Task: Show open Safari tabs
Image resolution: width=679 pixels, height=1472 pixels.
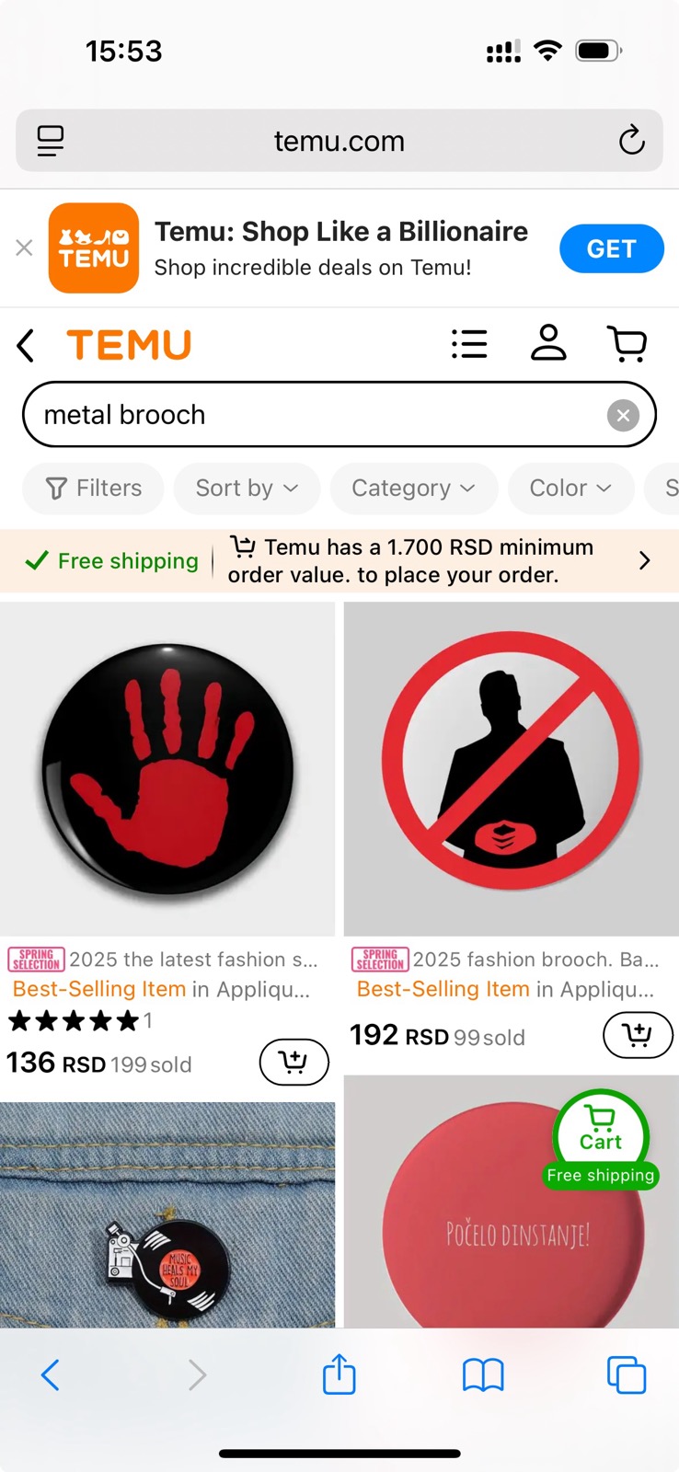Action: click(627, 1375)
